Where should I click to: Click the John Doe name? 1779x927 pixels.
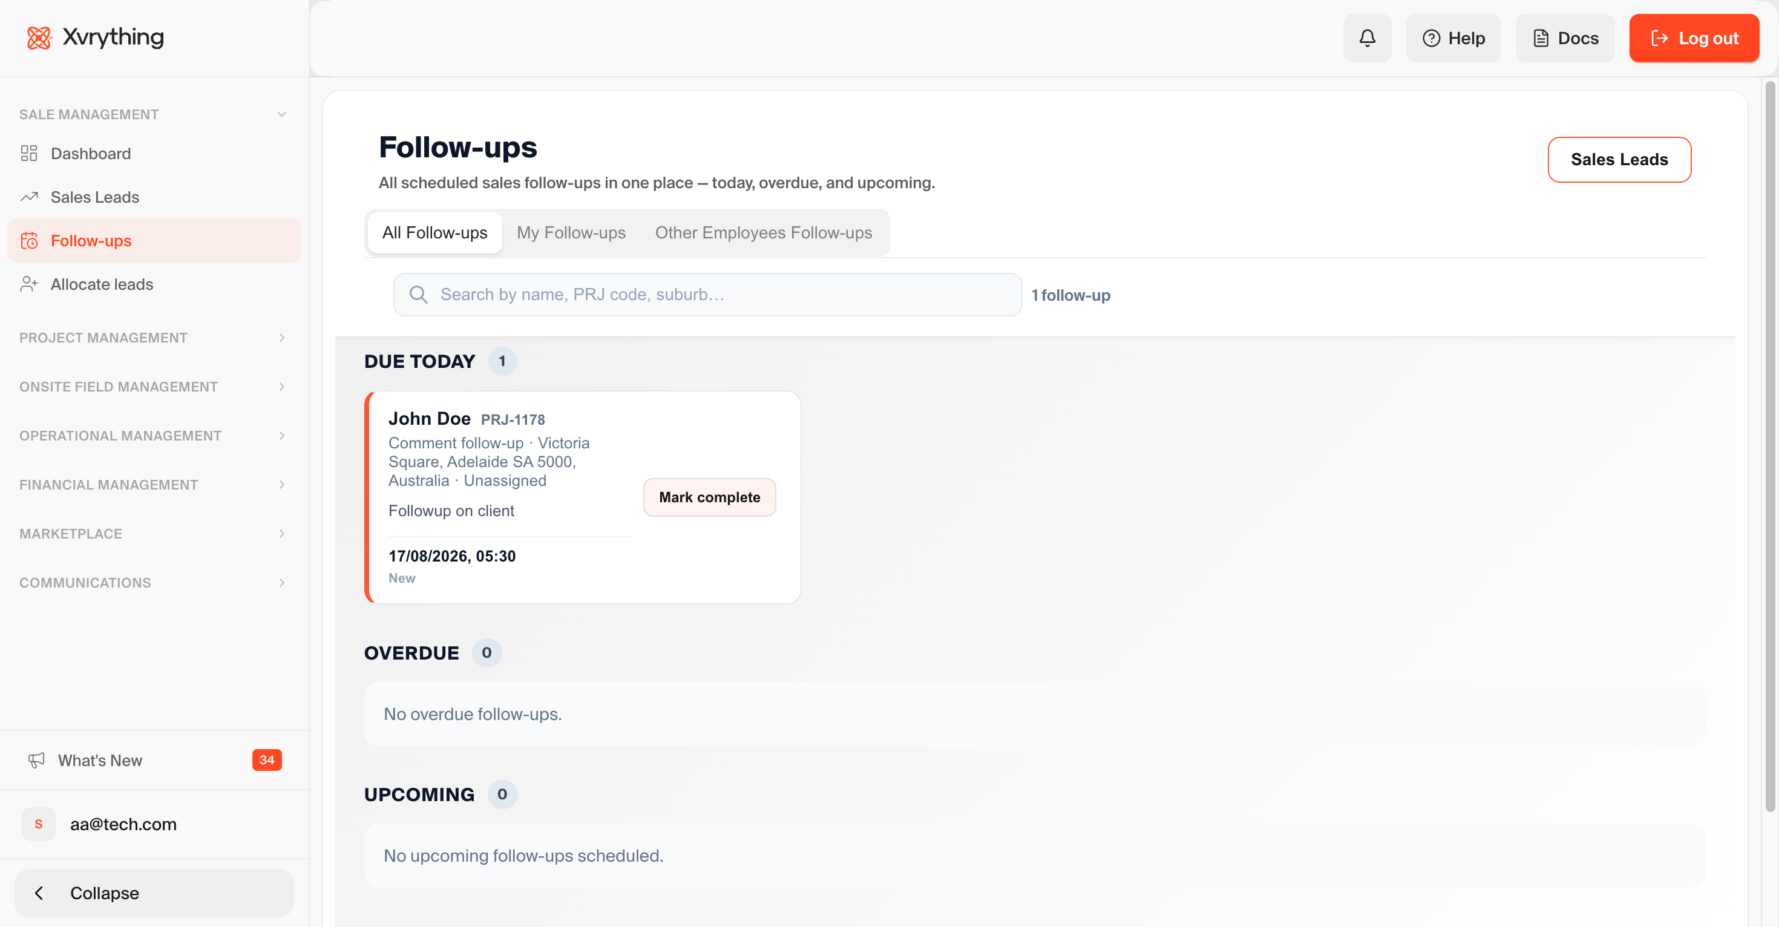(x=429, y=419)
